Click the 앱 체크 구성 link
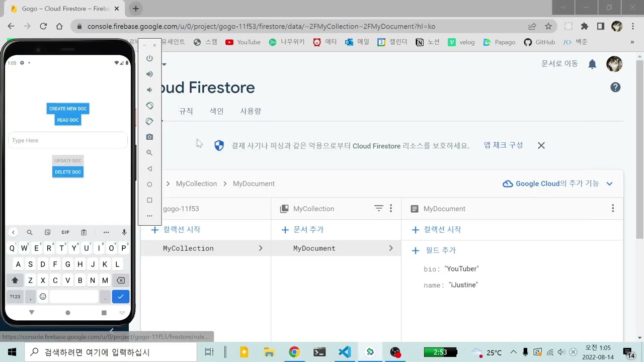Viewport: 644px width, 362px height. pos(503,145)
